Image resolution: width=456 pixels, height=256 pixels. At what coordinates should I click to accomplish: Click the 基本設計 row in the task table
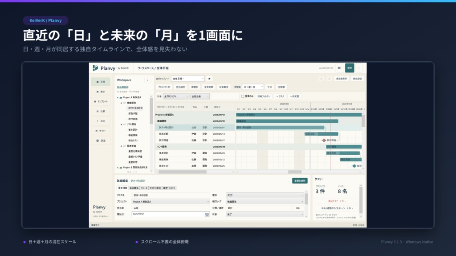pyautogui.click(x=195, y=153)
